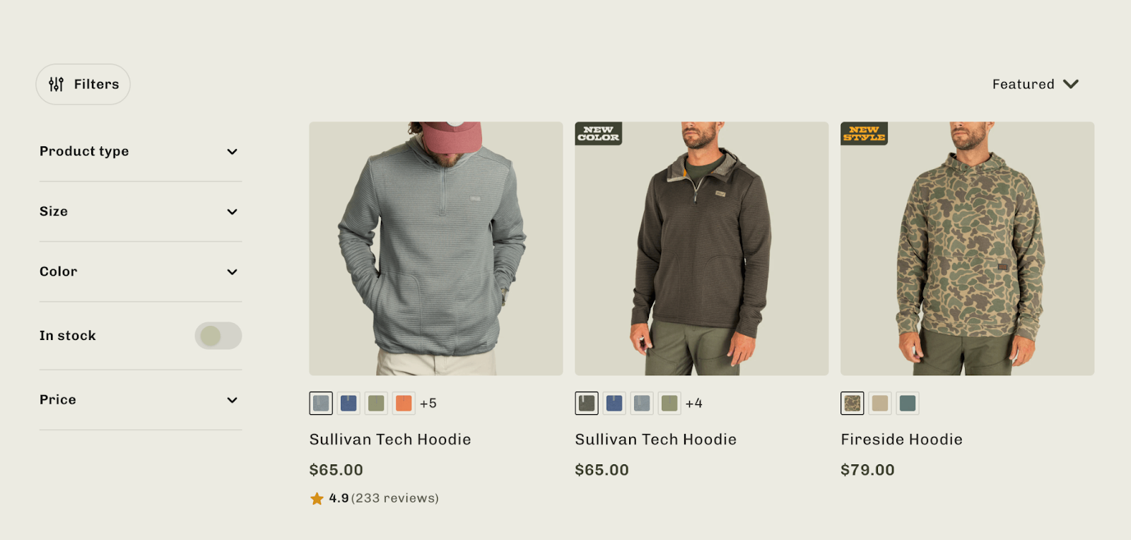Expand the Price filter section
The image size is (1131, 540).
140,400
